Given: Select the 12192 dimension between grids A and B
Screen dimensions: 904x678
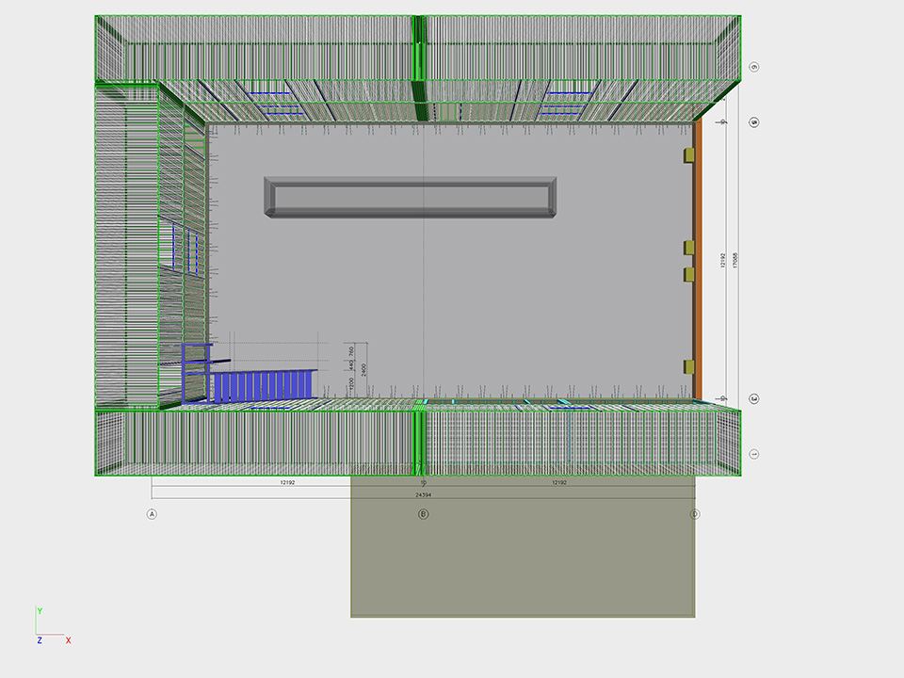Looking at the screenshot, I should [287, 483].
